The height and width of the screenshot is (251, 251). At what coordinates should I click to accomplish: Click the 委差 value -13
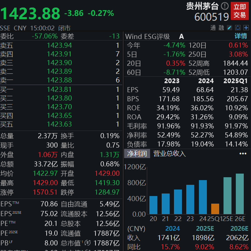(114, 36)
